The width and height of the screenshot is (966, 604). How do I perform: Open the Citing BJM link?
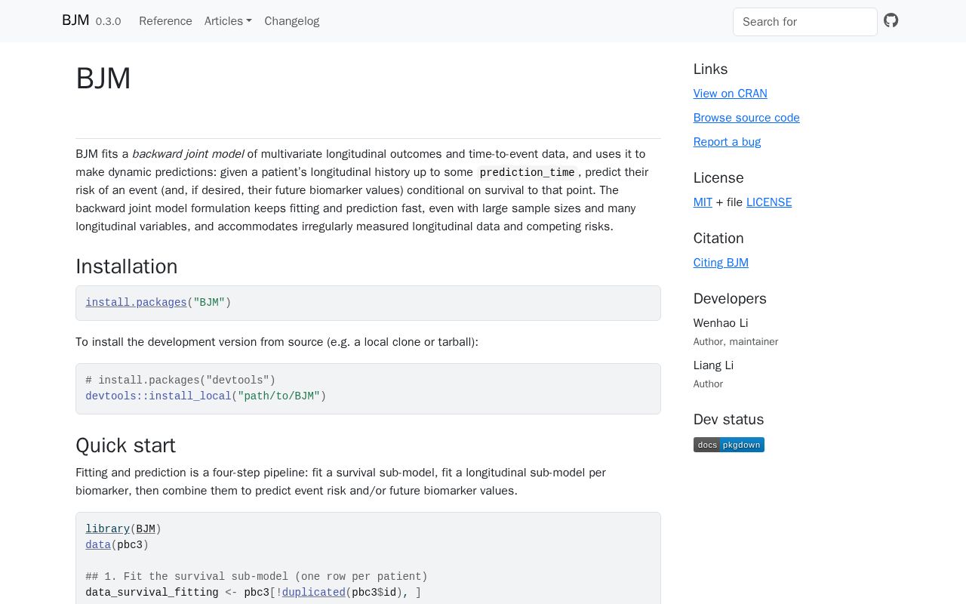pos(721,263)
